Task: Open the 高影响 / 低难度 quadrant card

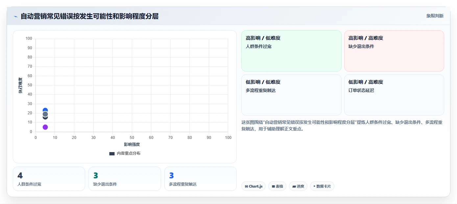Action: [x=291, y=51]
